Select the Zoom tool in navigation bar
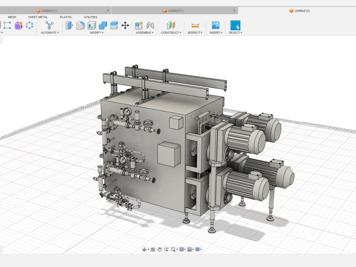The image size is (356, 267). click(166, 249)
